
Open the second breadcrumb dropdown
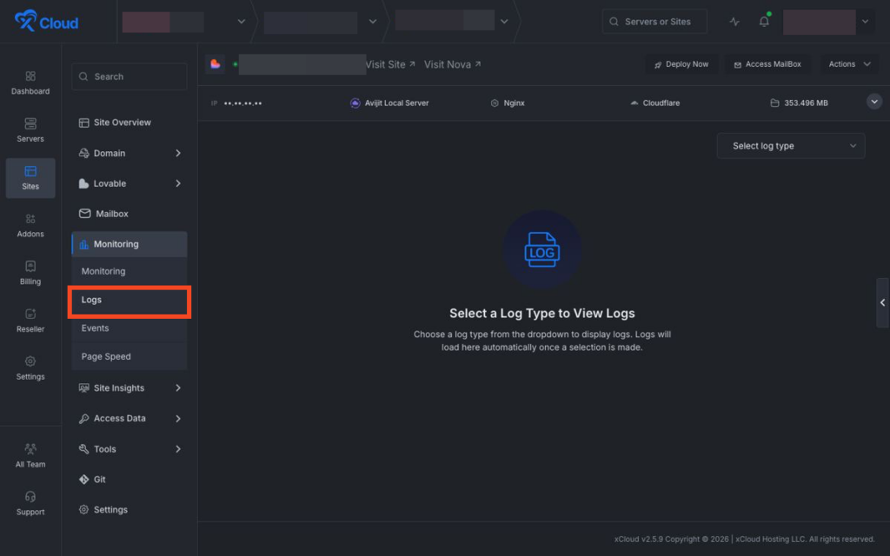[372, 22]
